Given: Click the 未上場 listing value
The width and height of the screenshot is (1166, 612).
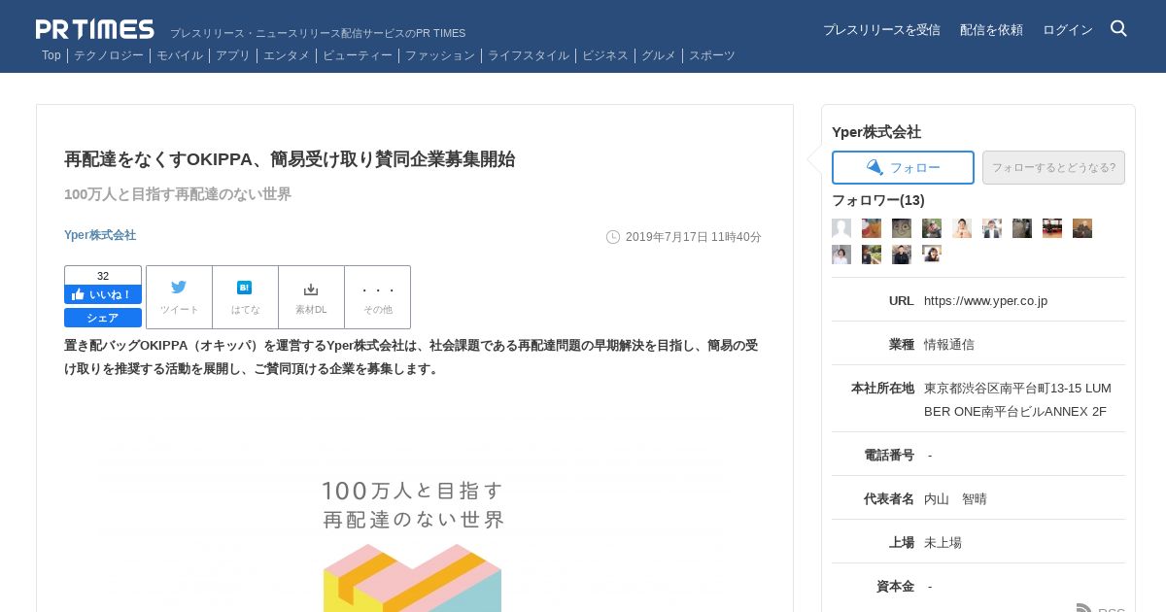Looking at the screenshot, I should tap(943, 543).
